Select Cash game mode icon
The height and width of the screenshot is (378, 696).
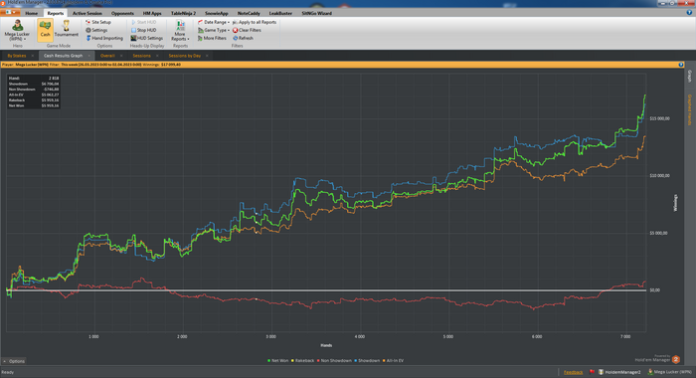[x=46, y=30]
